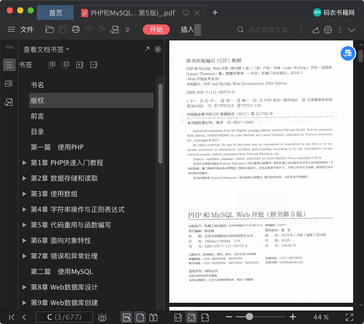
Task: Click the page number field C (3/677)
Action: 64,317
